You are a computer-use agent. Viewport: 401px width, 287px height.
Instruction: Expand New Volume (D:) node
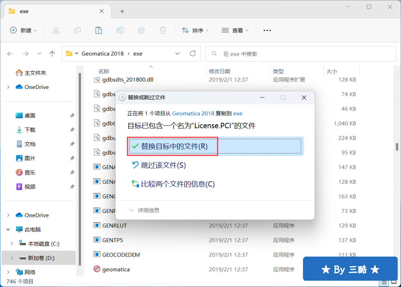(x=12, y=258)
